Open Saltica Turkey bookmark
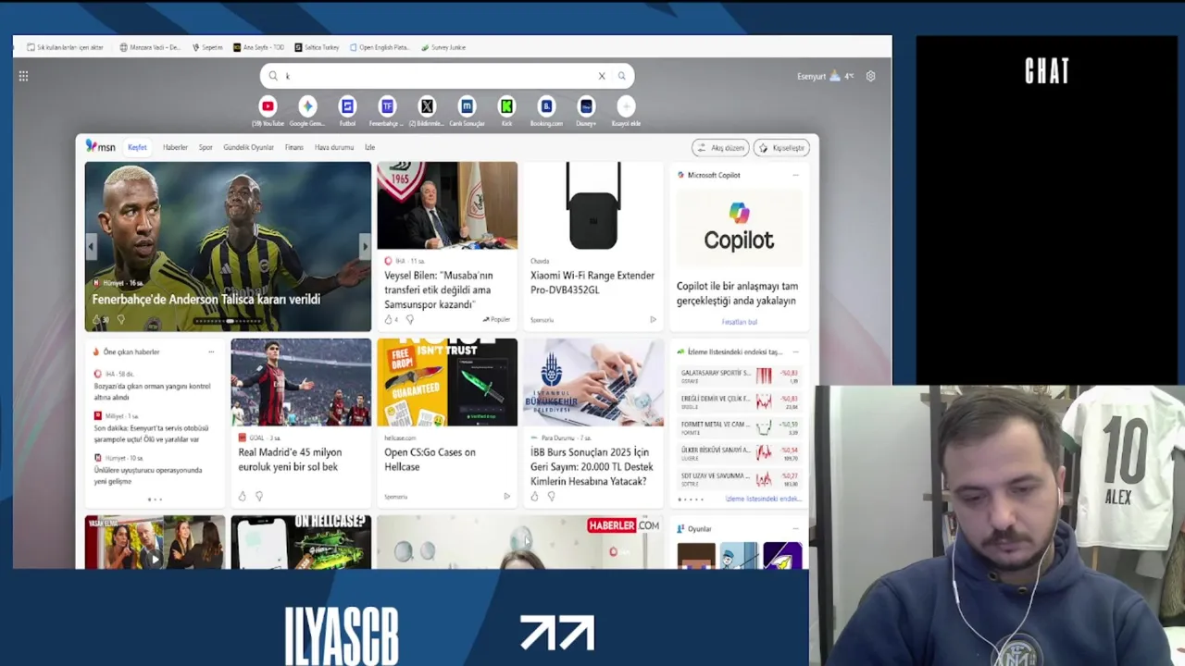1185x666 pixels. 318,47
